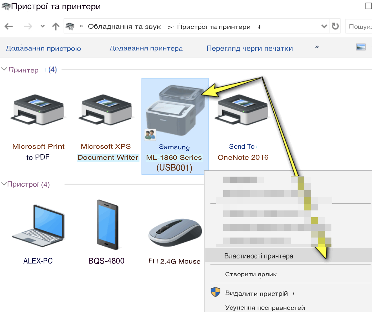Click the FH 2.4G Mouse device name
372x312 pixels.
click(x=174, y=261)
